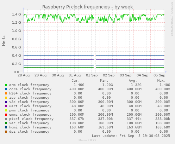Image resolution: width=175 pixels, height=144 pixels.
Task: Select the 'core clock frequency' legend label
Action: pos(30,89)
